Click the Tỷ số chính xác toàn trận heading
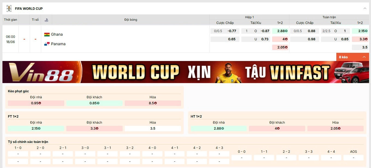The image size is (371, 168). pos(28,142)
